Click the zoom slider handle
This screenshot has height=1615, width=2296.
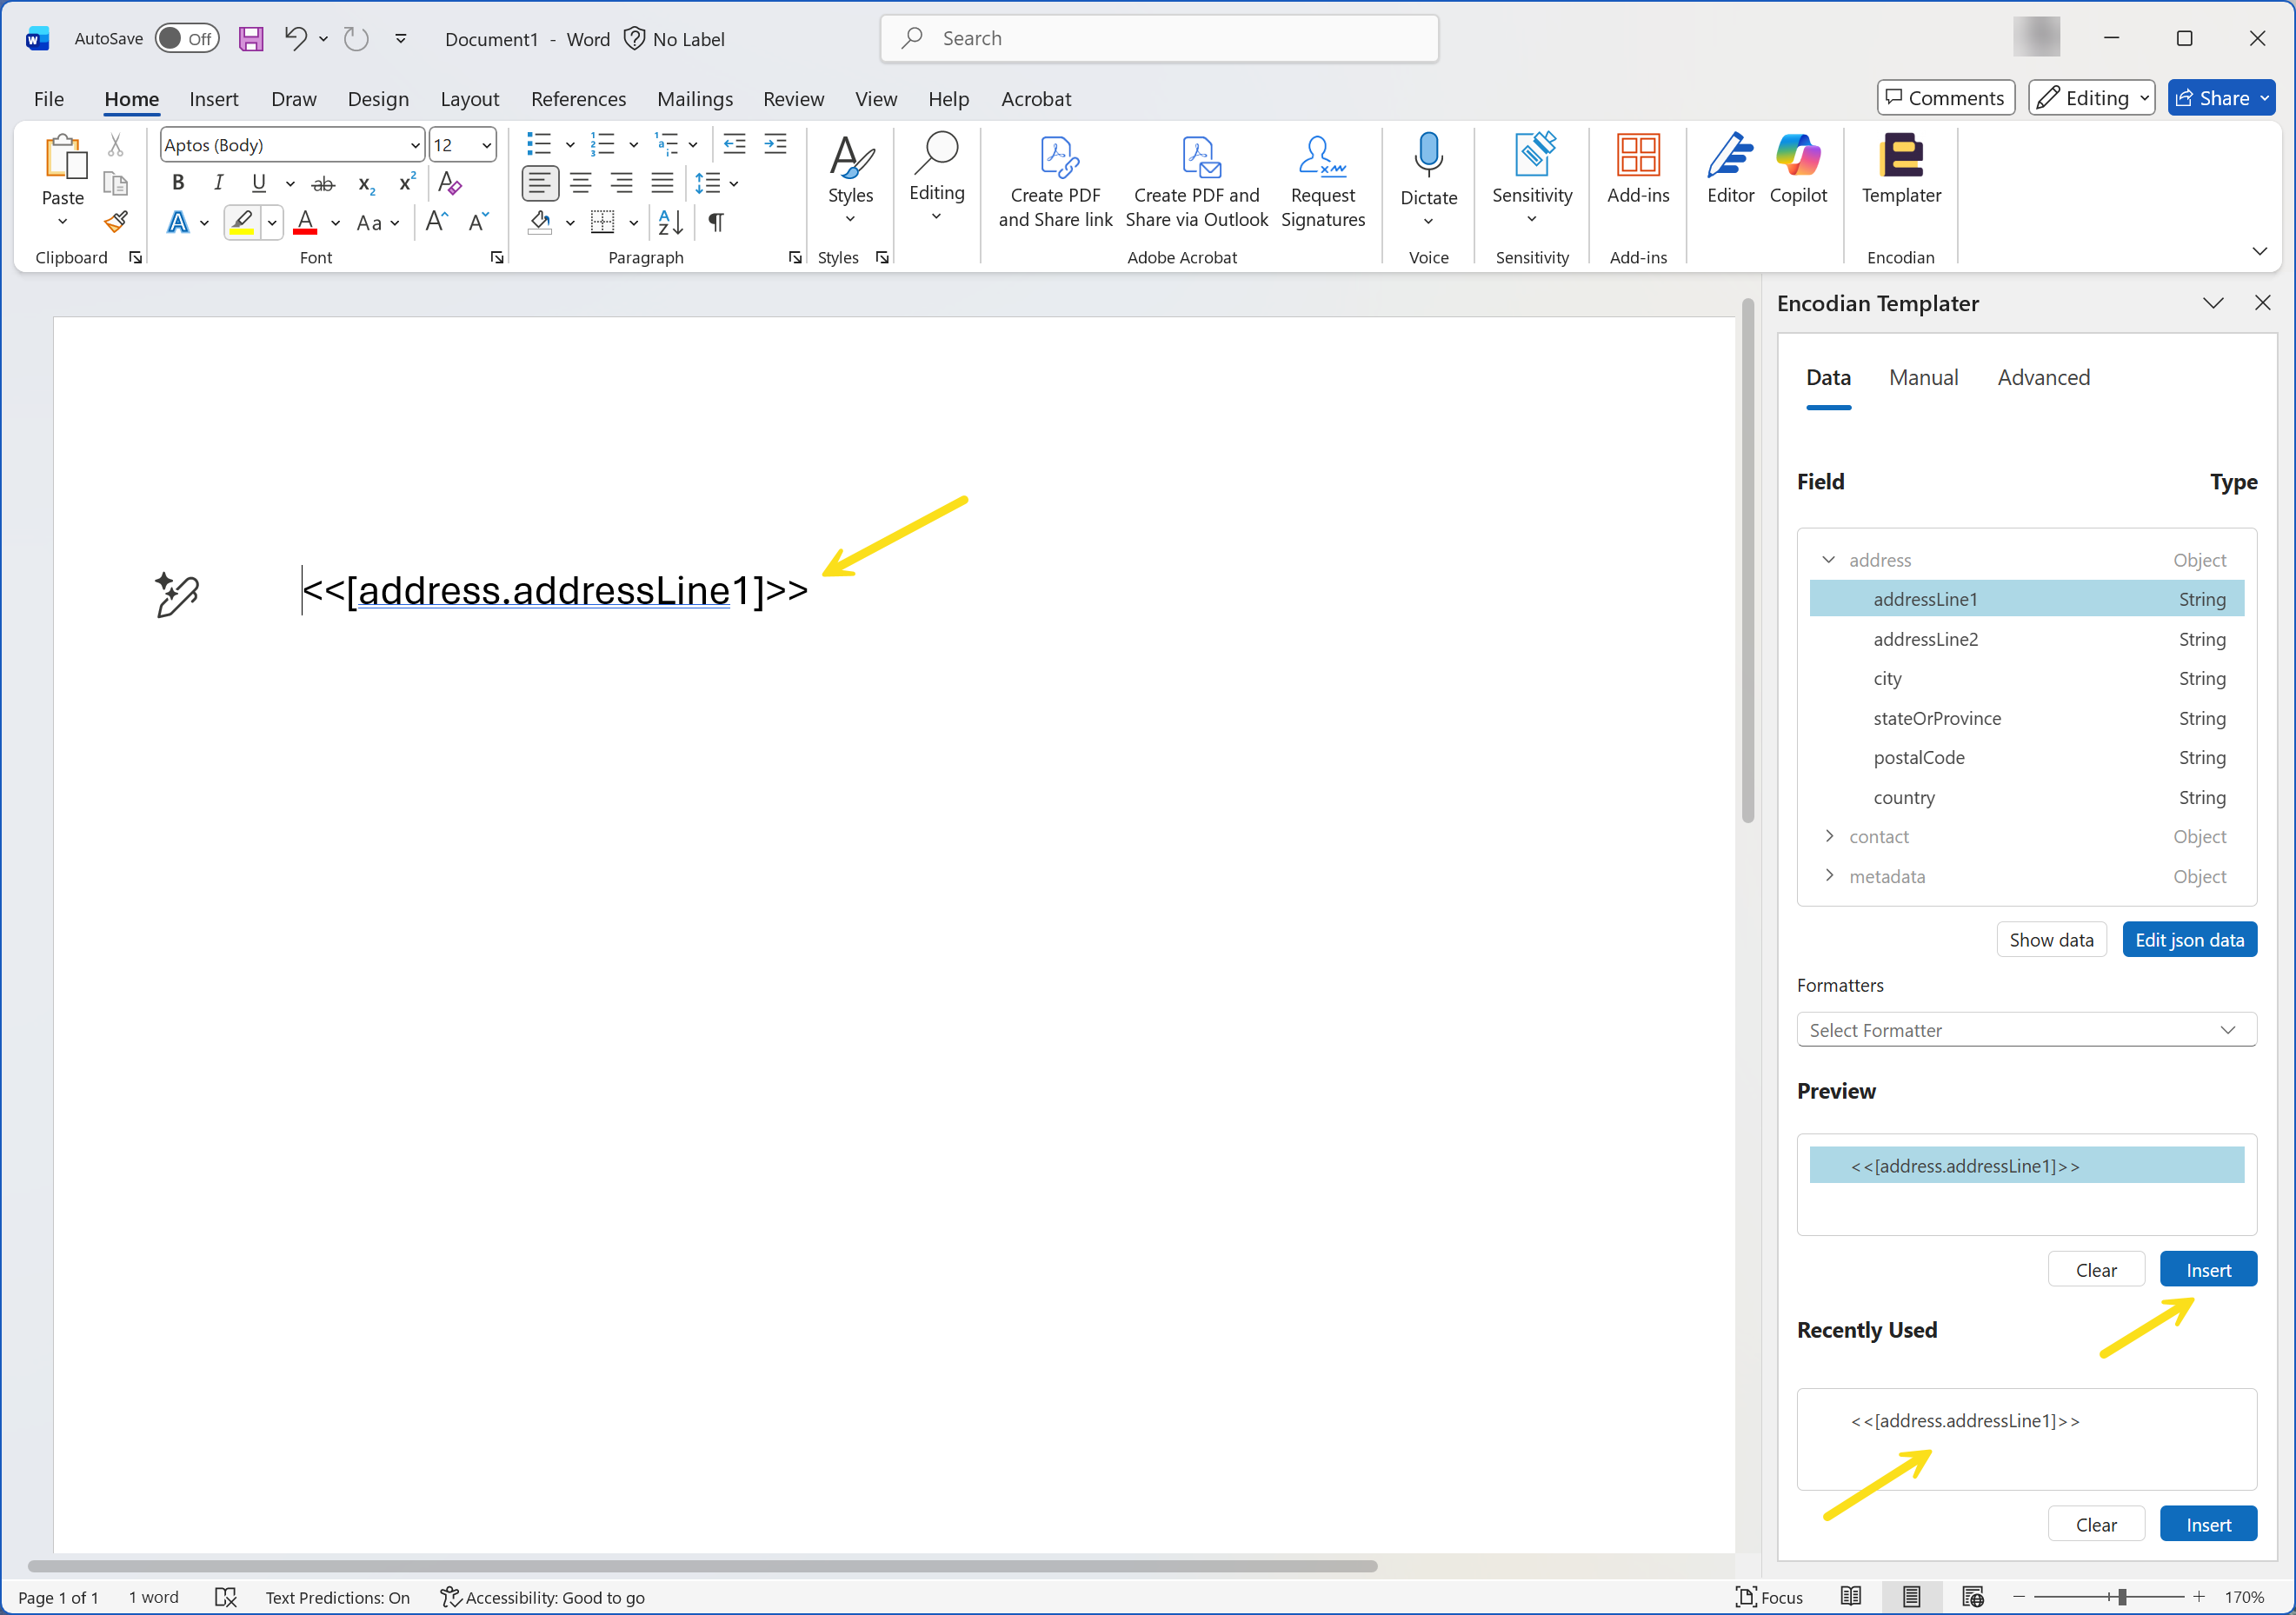click(2121, 1597)
